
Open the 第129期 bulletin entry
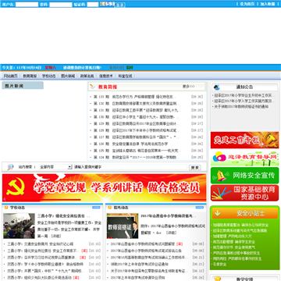click(x=137, y=123)
